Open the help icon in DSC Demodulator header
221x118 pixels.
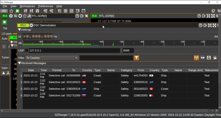[200, 25]
